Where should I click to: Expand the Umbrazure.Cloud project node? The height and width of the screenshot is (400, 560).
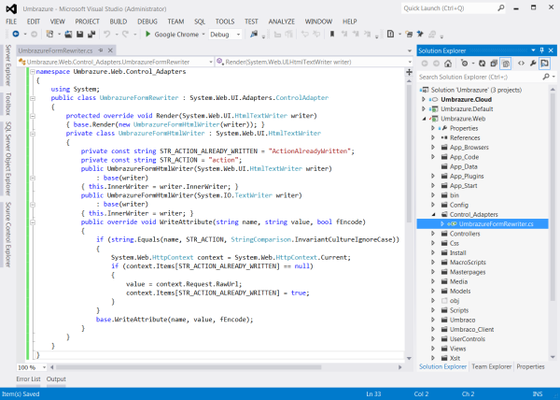click(x=423, y=101)
